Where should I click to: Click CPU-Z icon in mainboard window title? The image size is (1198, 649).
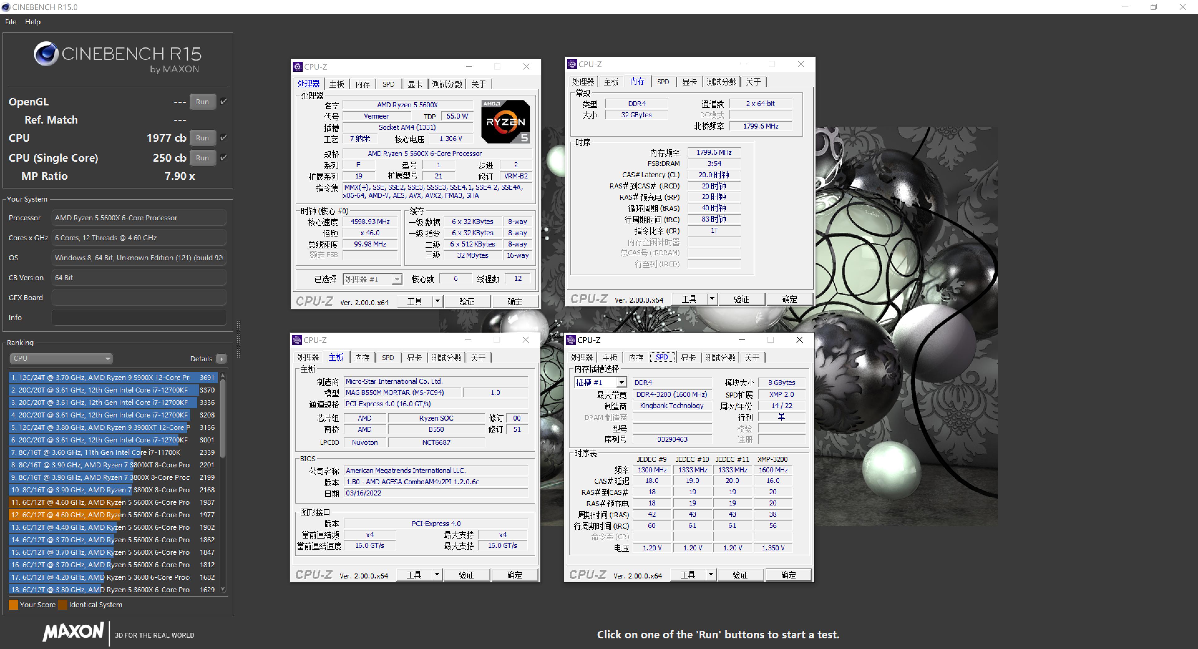[x=297, y=340]
